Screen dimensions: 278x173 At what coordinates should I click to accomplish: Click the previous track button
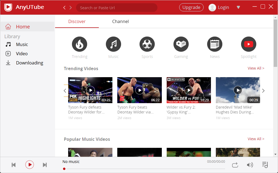14,165
